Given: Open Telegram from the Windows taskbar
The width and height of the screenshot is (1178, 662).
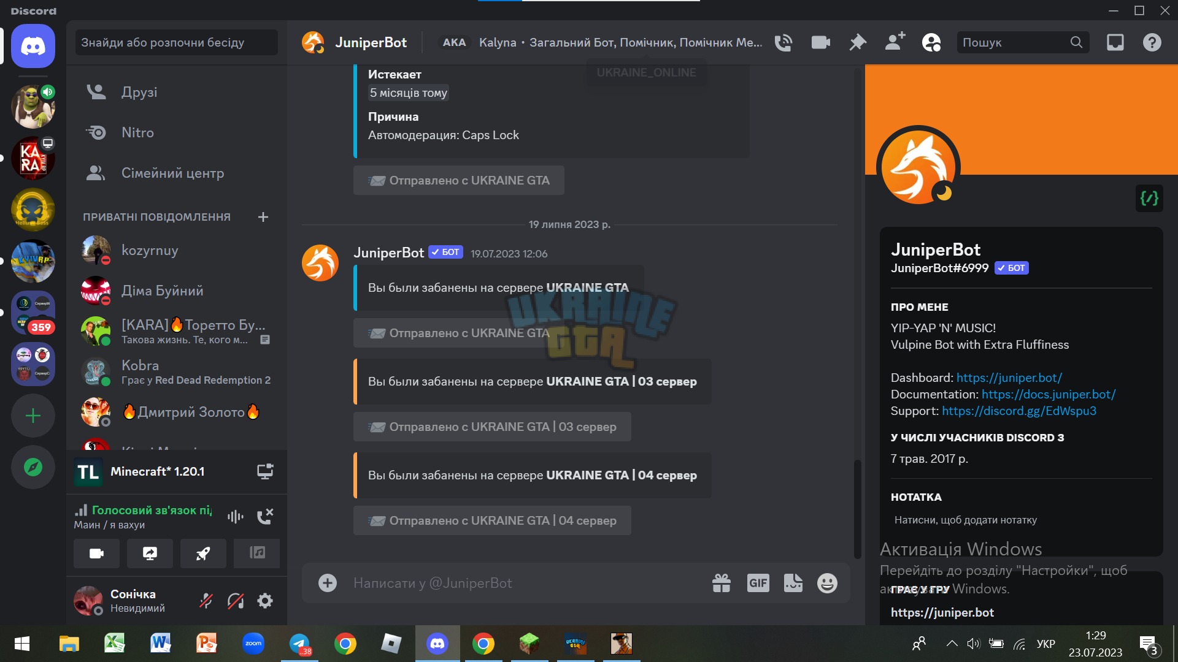Looking at the screenshot, I should pos(300,644).
